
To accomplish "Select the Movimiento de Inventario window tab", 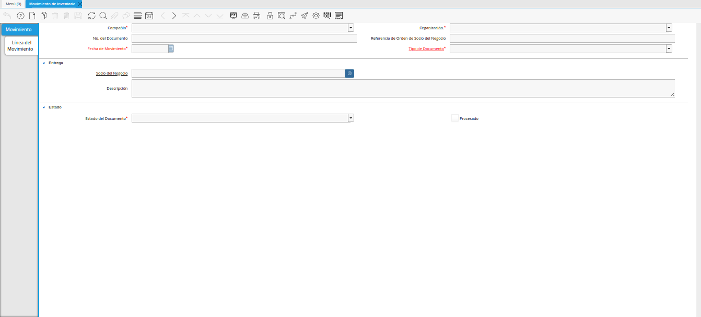I will [x=52, y=4].
